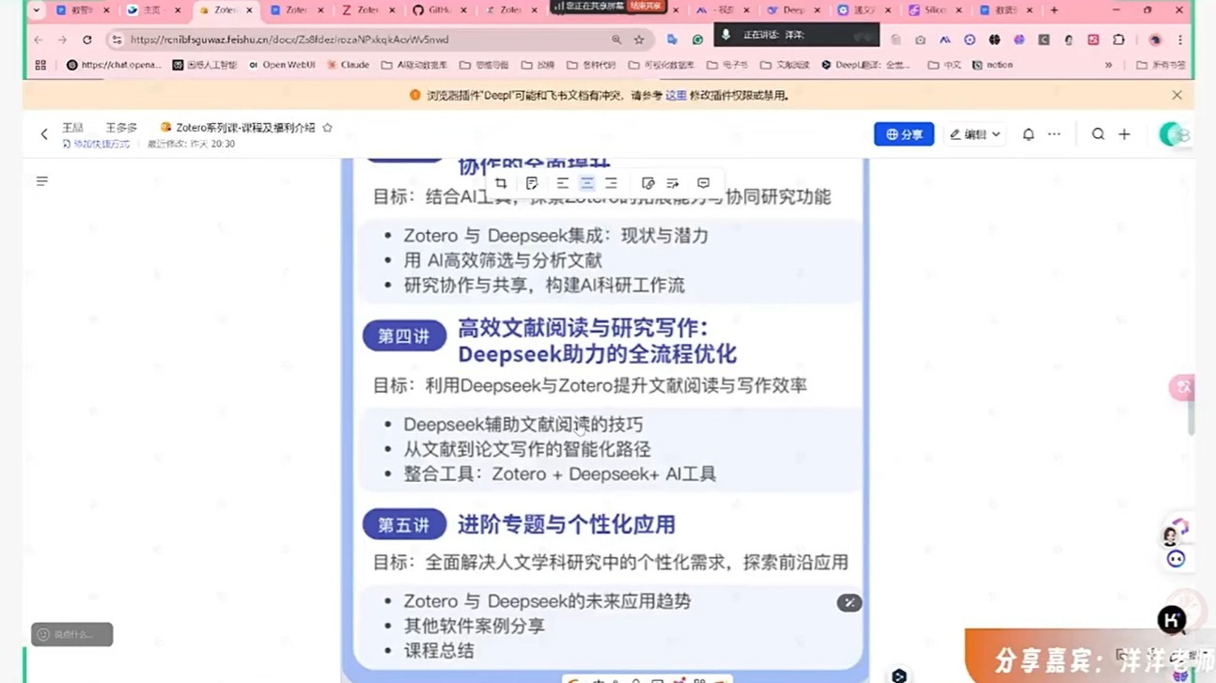This screenshot has height=683, width=1216.
Task: Open the browser extensions puzzle dropdown
Action: click(1117, 39)
